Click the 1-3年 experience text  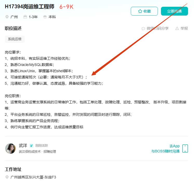[x=33, y=17]
